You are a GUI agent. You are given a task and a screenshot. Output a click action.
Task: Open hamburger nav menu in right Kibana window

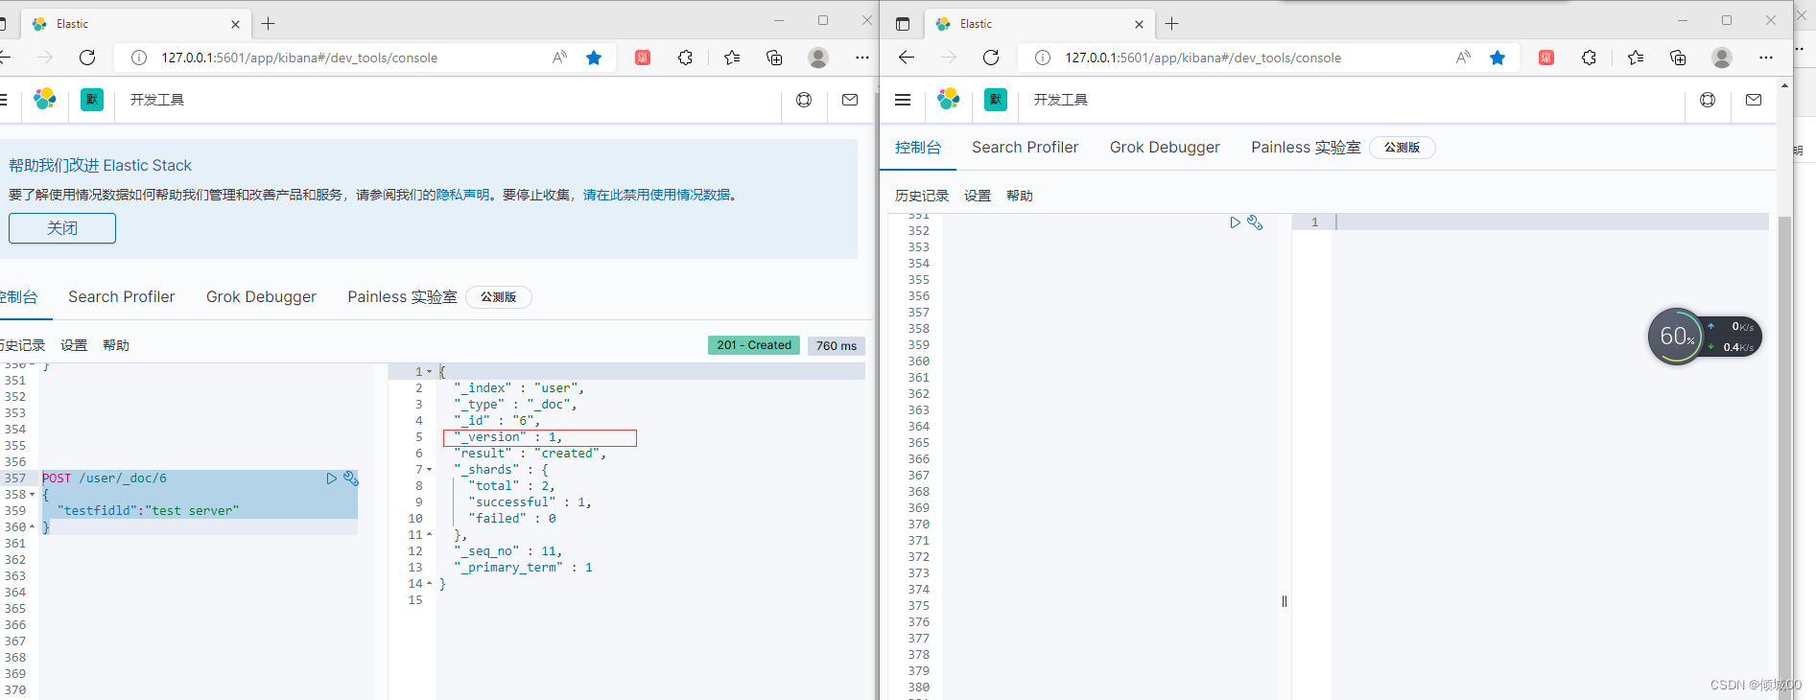point(902,100)
